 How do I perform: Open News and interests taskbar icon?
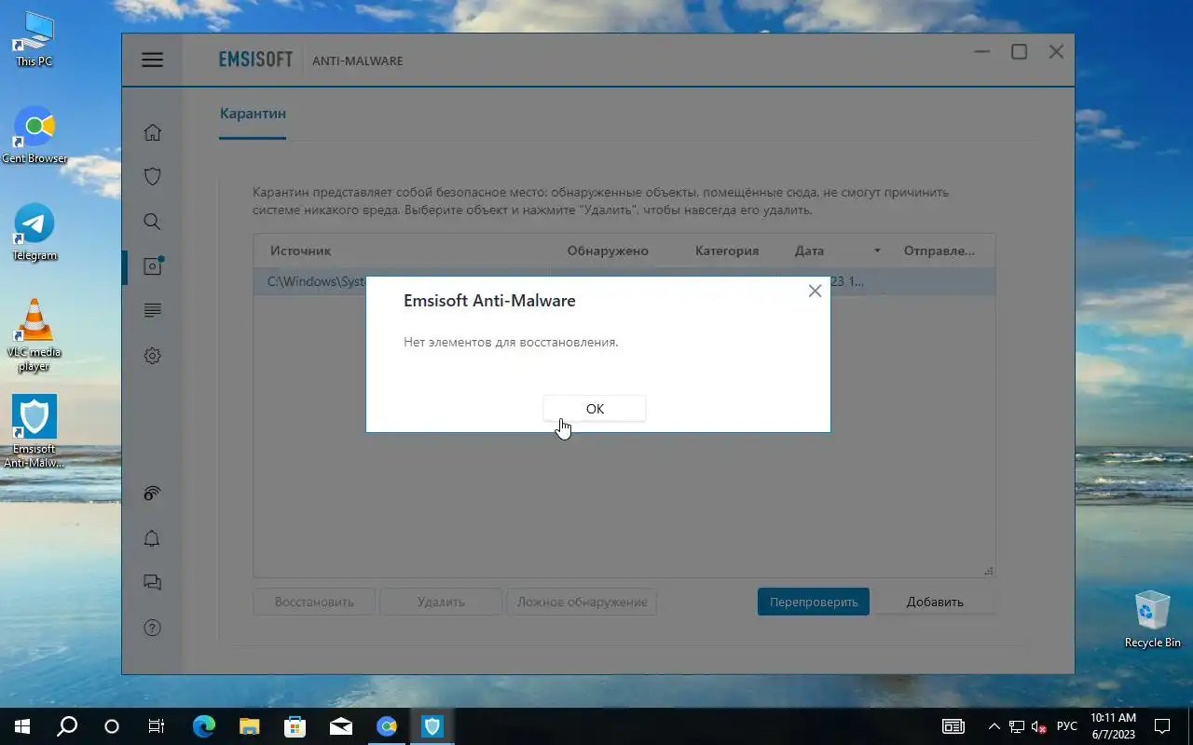point(953,726)
